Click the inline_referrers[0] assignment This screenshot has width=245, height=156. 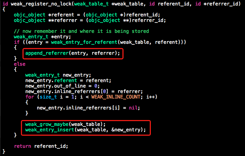[84, 91]
